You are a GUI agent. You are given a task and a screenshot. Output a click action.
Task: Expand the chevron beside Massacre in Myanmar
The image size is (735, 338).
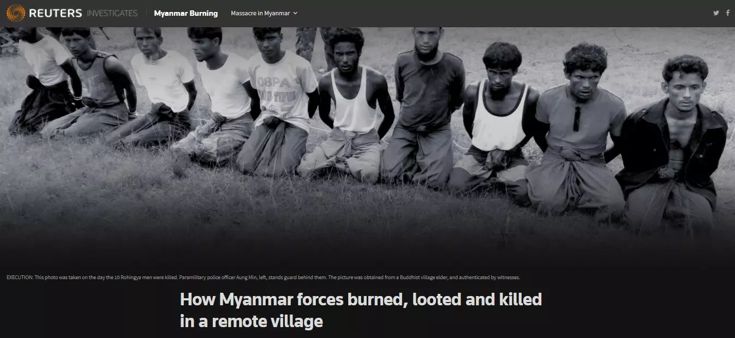295,13
